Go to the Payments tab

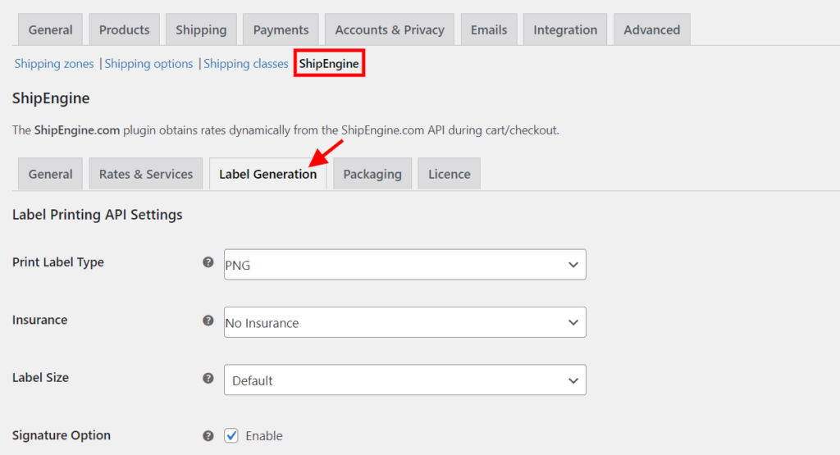pyautogui.click(x=281, y=30)
